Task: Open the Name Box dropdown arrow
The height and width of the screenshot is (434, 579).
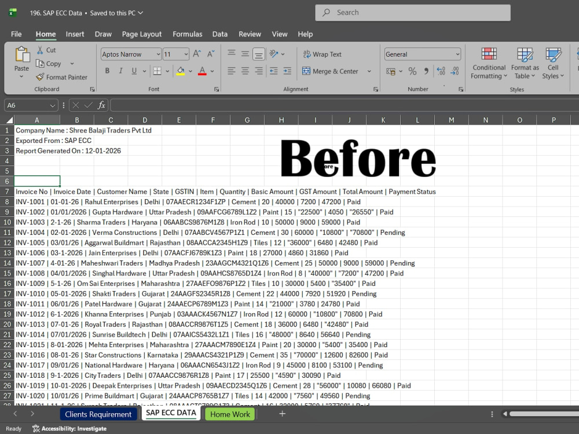Action: coord(53,105)
